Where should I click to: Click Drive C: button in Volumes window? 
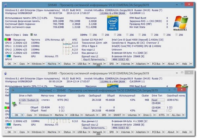(147, 115)
